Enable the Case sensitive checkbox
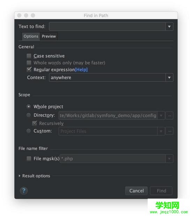192x216 pixels. point(29,56)
